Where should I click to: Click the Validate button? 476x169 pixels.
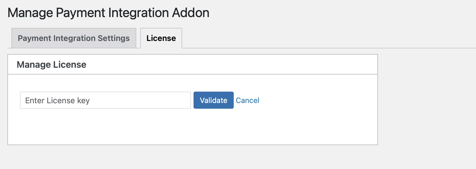(x=213, y=100)
